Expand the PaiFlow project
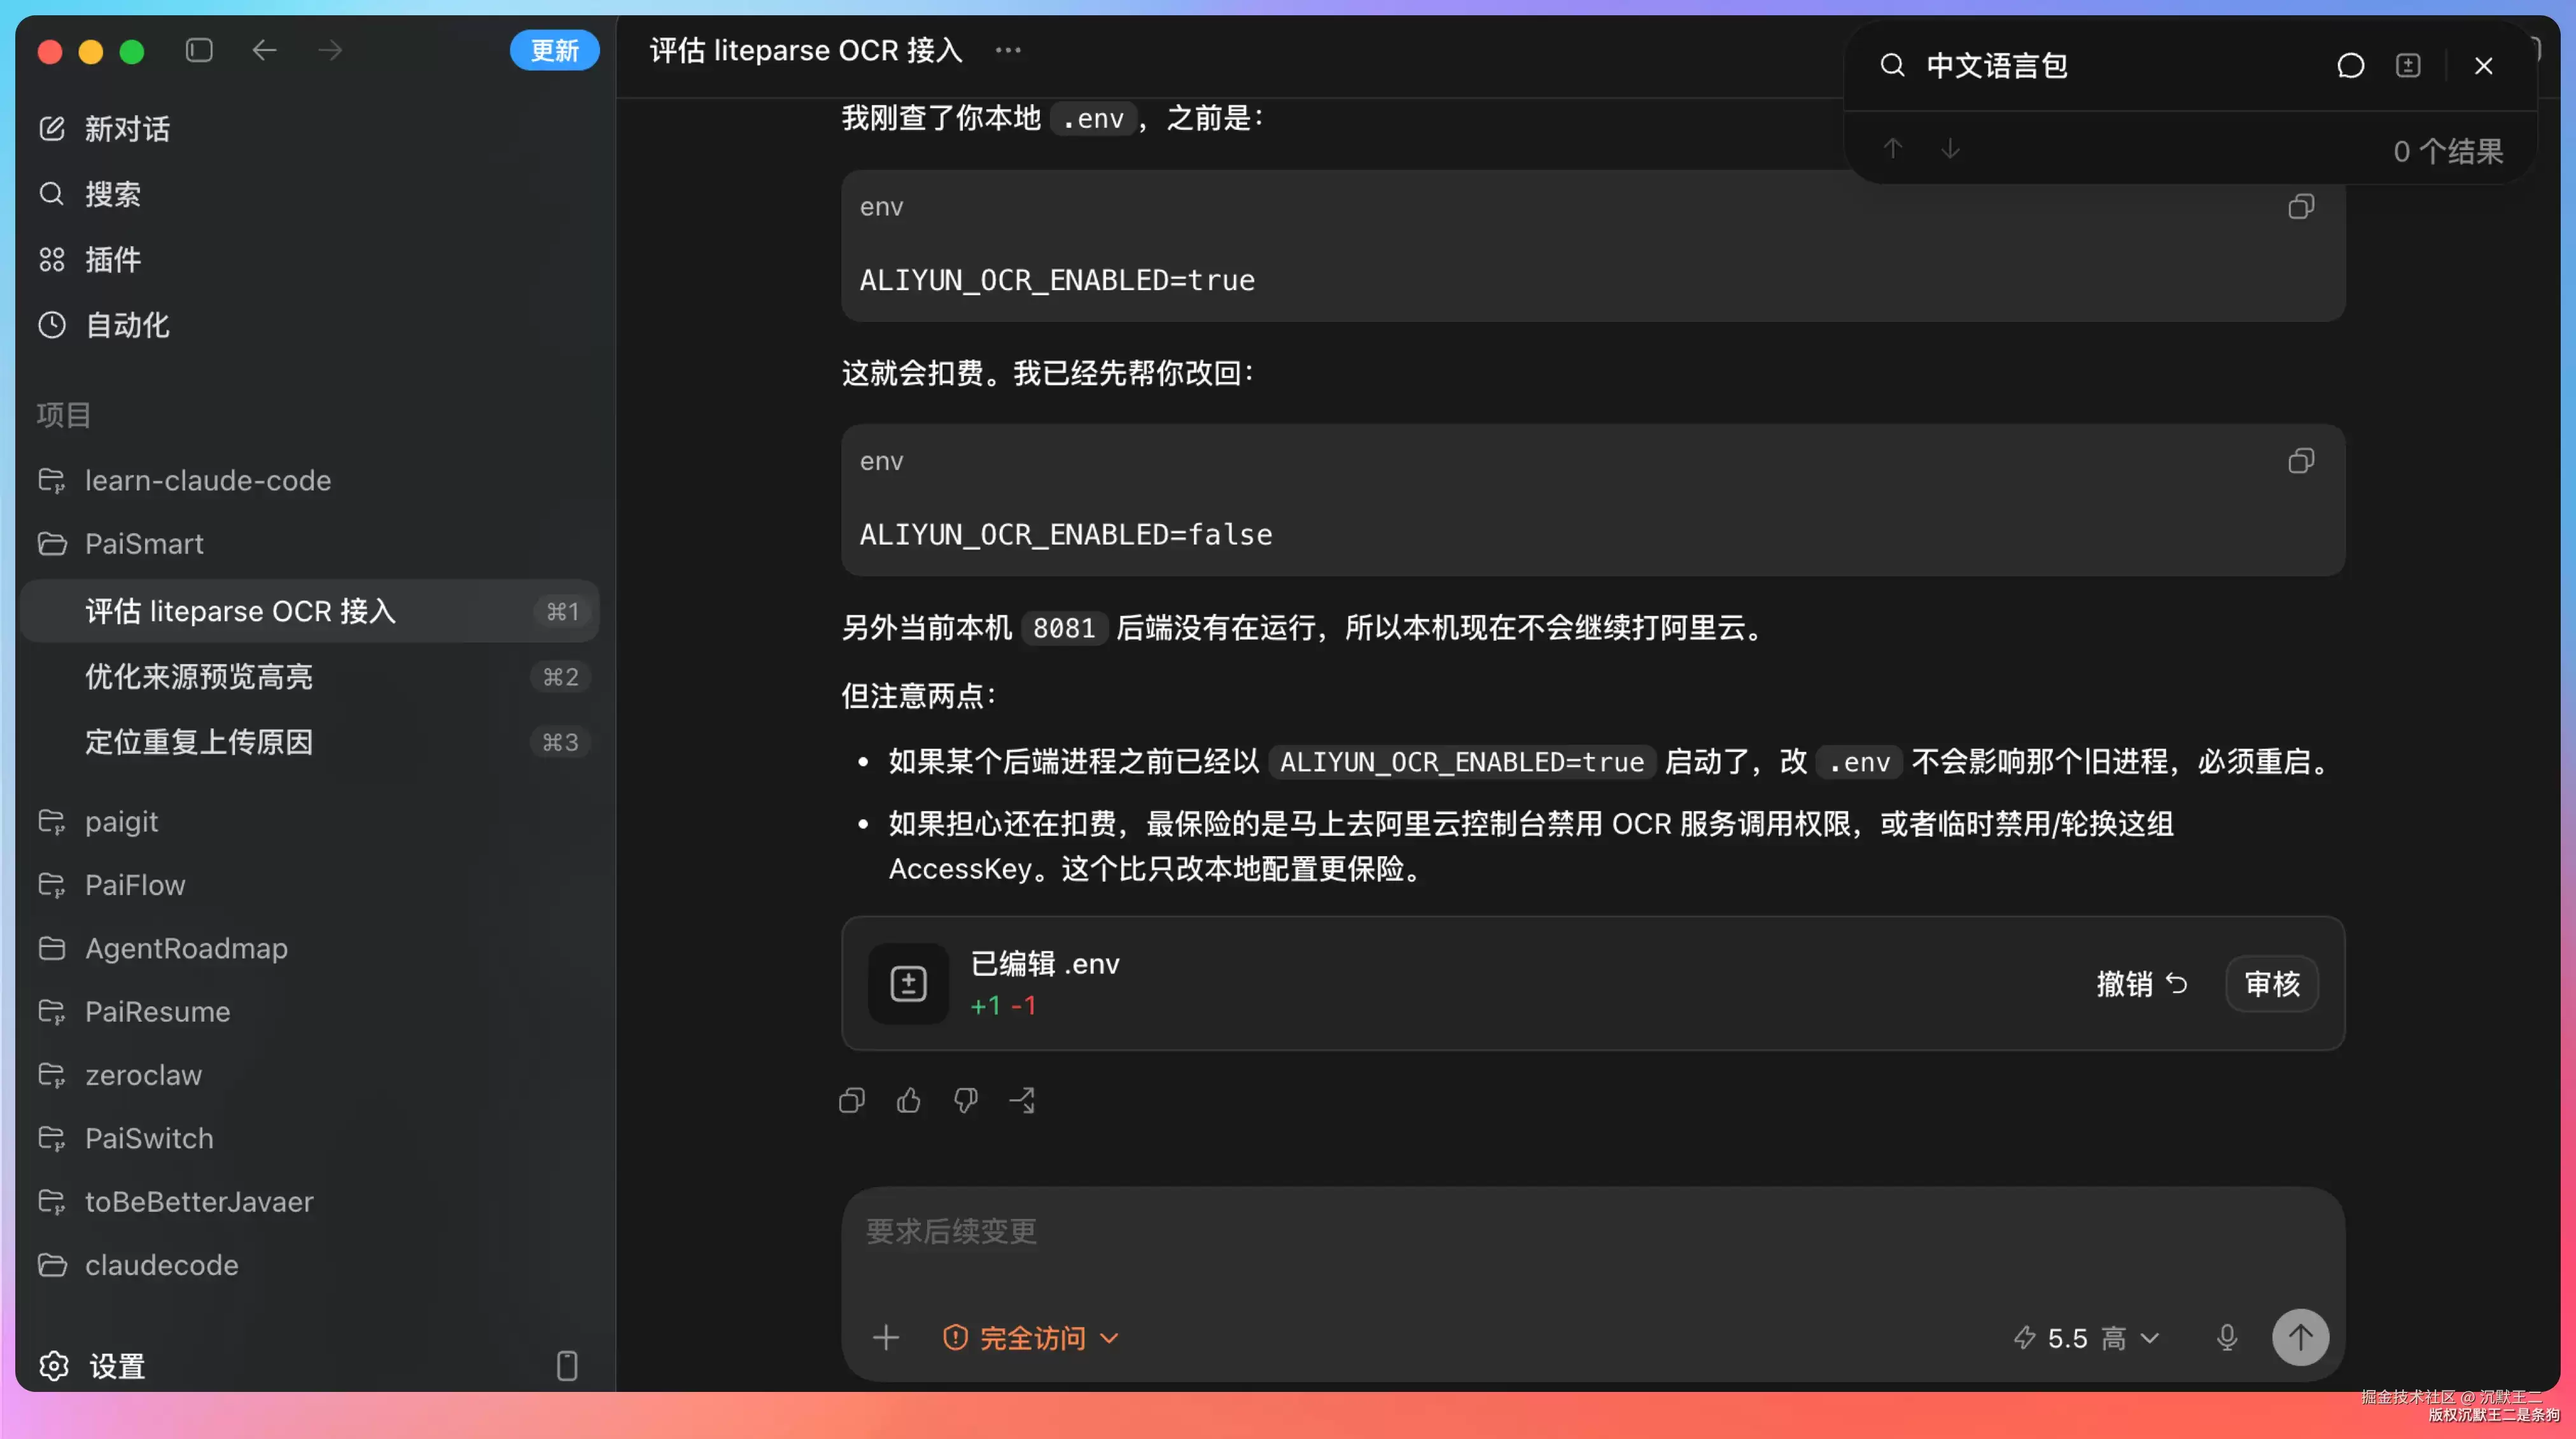Screen dimensions: 2576x1439 pyautogui.click(x=308, y=885)
